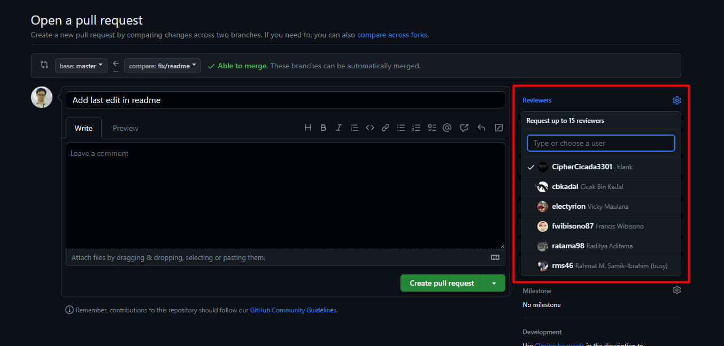Add a link using the chain icon
Viewport: 724px width, 346px height.
click(x=385, y=128)
